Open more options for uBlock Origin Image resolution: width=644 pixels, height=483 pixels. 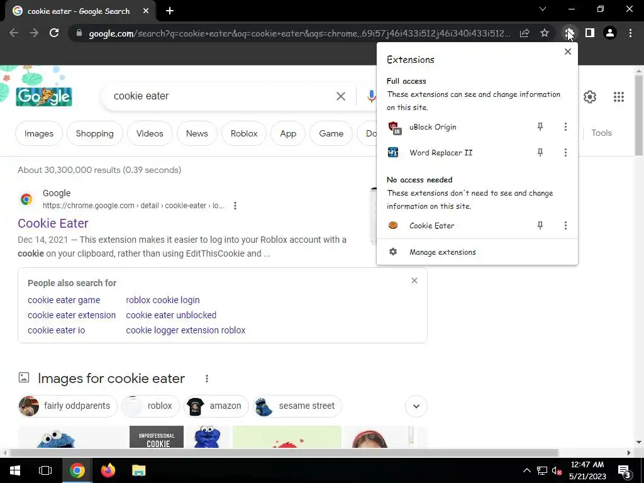565,127
